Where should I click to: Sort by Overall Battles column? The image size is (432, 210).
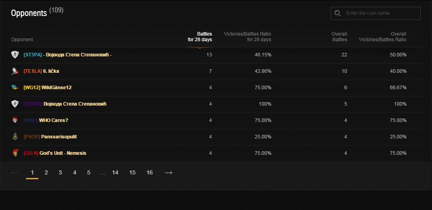(x=339, y=37)
